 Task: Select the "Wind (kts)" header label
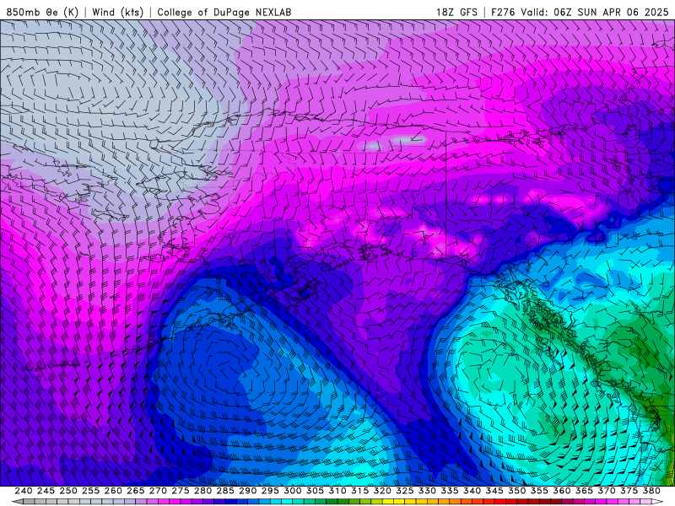pos(117,12)
